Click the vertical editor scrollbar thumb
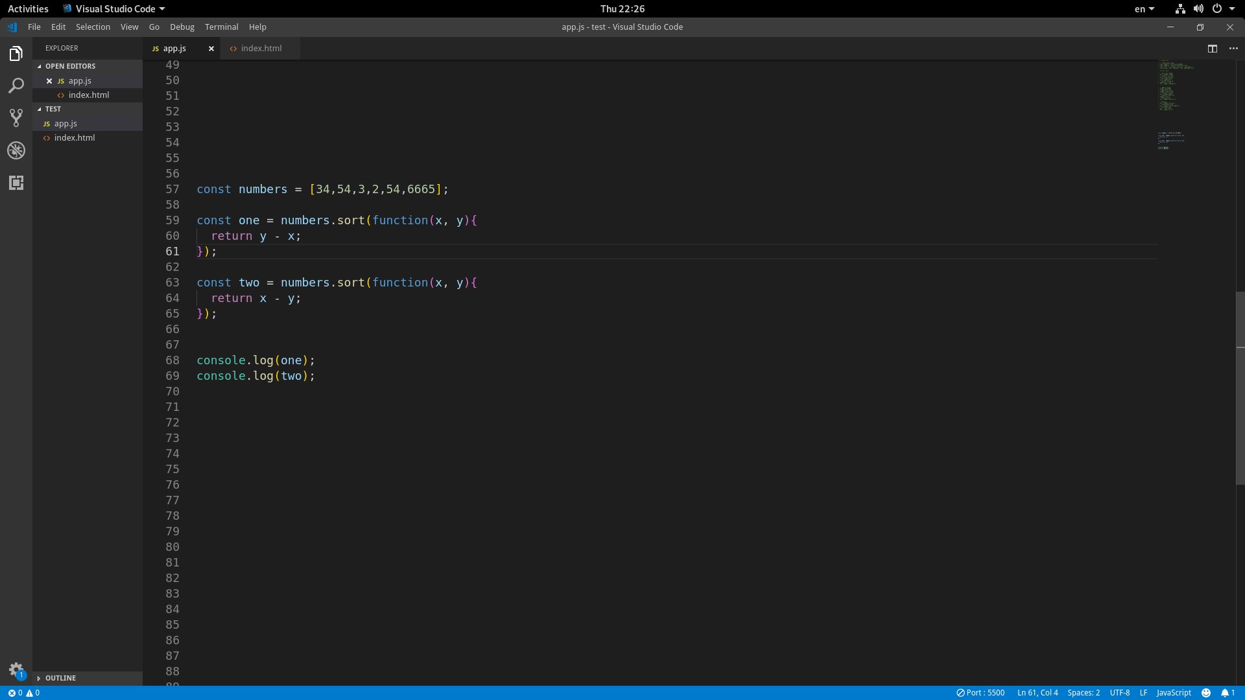Viewport: 1245px width, 700px height. click(1240, 389)
